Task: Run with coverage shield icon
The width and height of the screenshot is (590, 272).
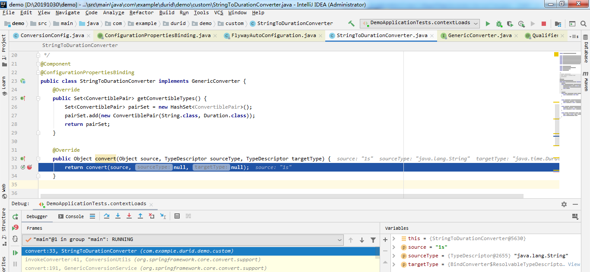Action: point(510,24)
